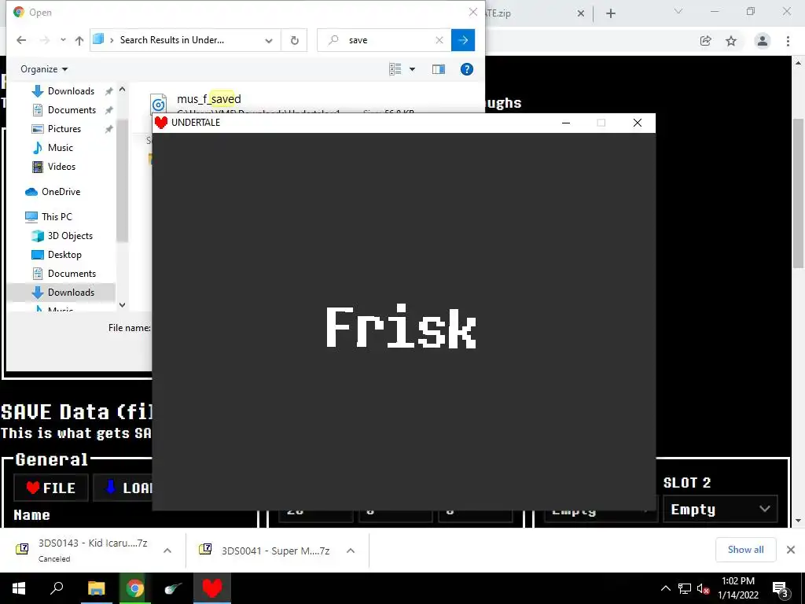This screenshot has height=604, width=805.
Task: Open the view options dropdown arrow
Action: (412, 69)
